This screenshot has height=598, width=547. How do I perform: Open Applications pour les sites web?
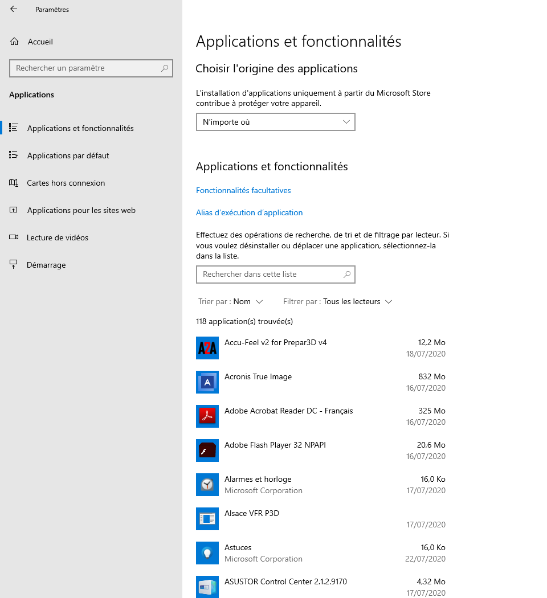(x=81, y=211)
